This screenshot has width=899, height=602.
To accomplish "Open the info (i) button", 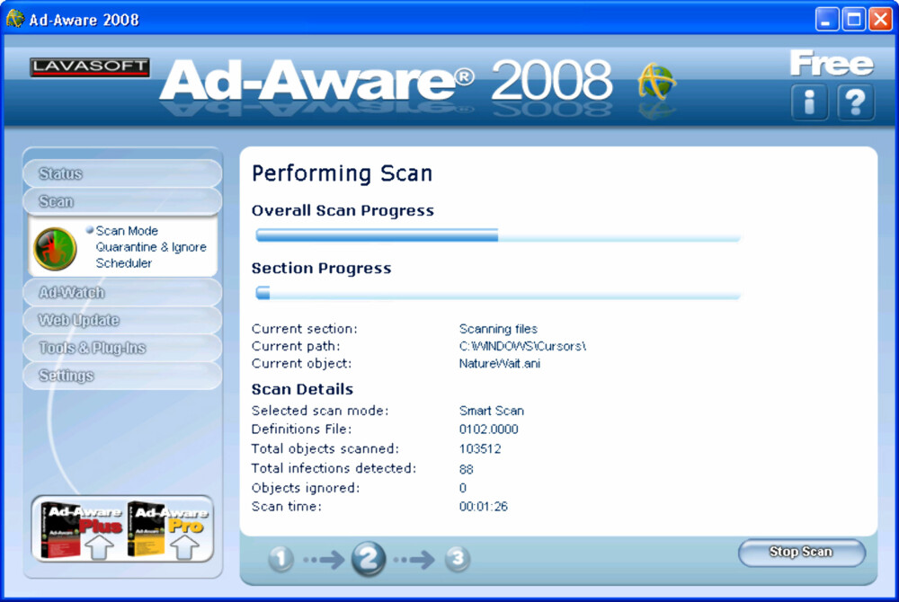I will tap(809, 102).
